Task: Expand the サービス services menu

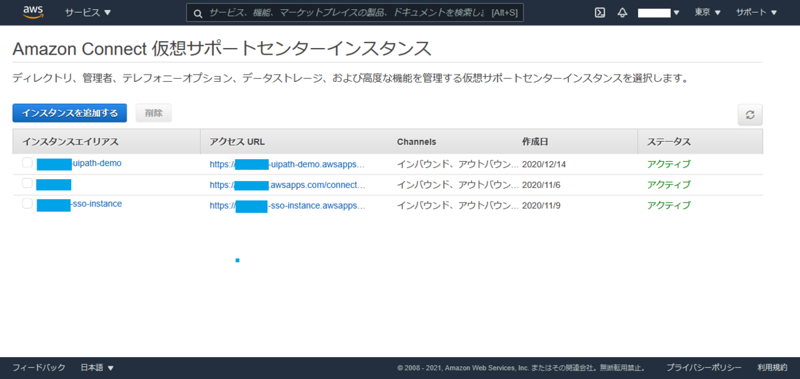Action: point(88,13)
